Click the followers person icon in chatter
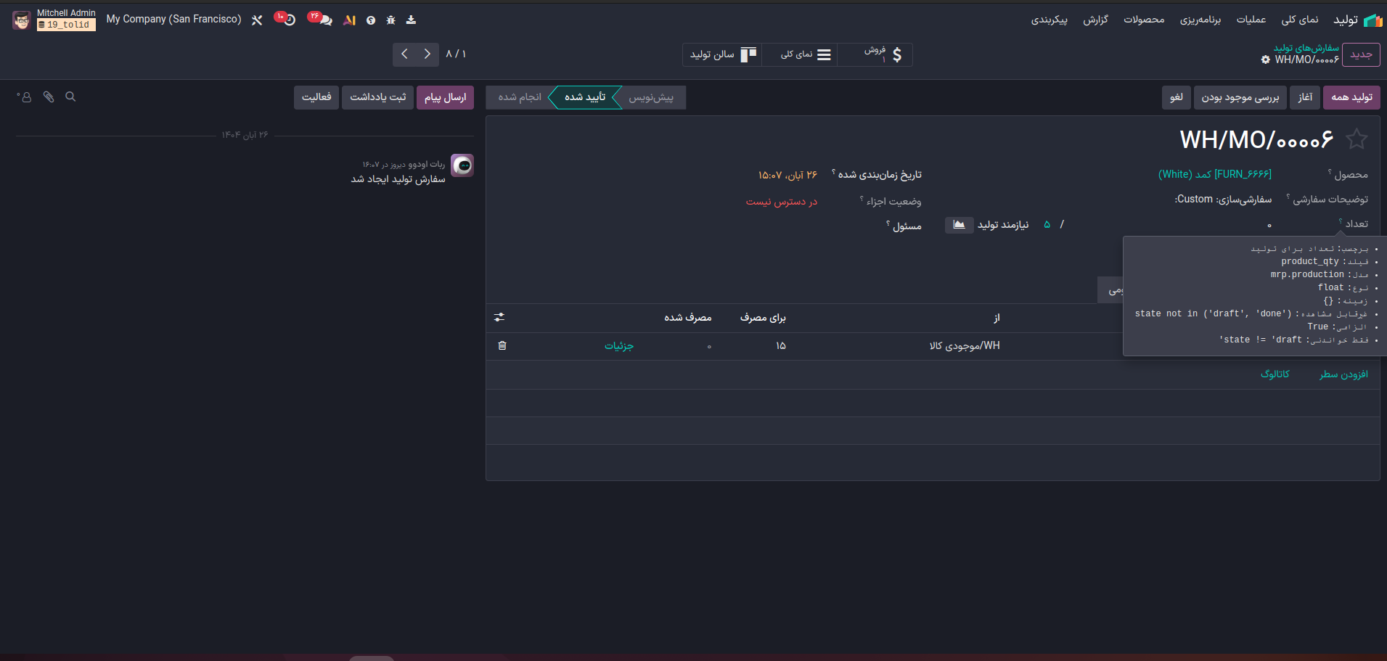 25,97
